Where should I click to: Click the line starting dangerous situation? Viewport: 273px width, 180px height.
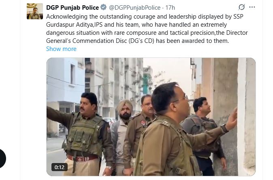(x=147, y=33)
